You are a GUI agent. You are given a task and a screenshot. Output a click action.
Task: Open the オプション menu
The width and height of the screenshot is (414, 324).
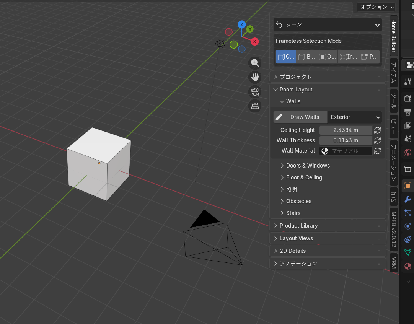[x=376, y=7]
